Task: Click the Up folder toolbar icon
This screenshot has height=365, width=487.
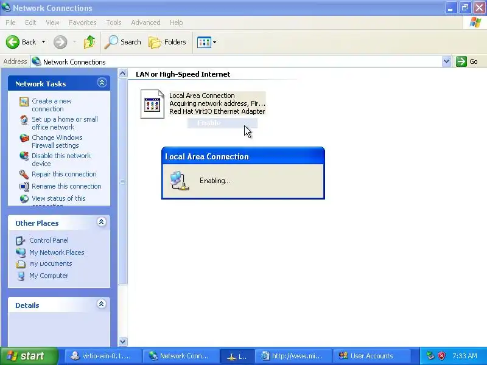Action: point(89,42)
